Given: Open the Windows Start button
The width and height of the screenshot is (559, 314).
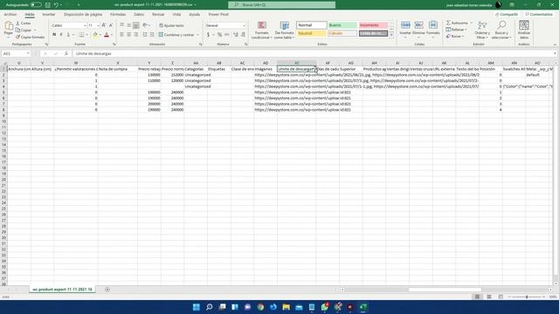Looking at the screenshot, I should click(x=196, y=307).
